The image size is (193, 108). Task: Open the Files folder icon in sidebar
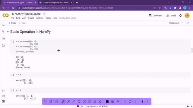point(3,46)
